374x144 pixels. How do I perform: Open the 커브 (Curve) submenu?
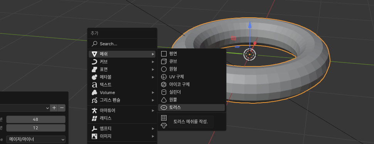[x=122, y=62]
